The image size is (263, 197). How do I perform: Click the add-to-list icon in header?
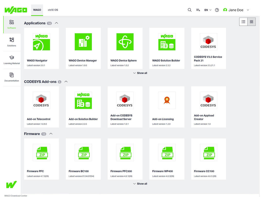(x=198, y=10)
